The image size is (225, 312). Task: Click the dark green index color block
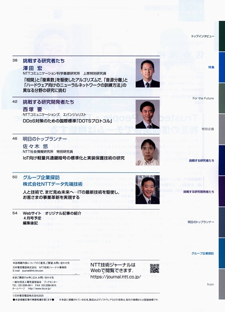click(222, 36)
